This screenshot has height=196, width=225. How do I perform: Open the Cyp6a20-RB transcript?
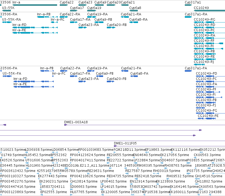click(111, 28)
